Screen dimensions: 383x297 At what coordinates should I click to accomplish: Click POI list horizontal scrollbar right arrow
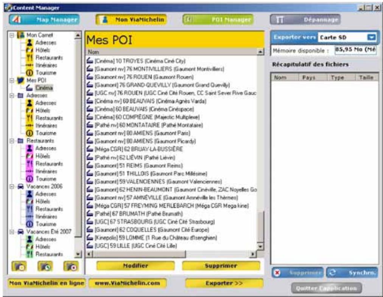(253, 255)
